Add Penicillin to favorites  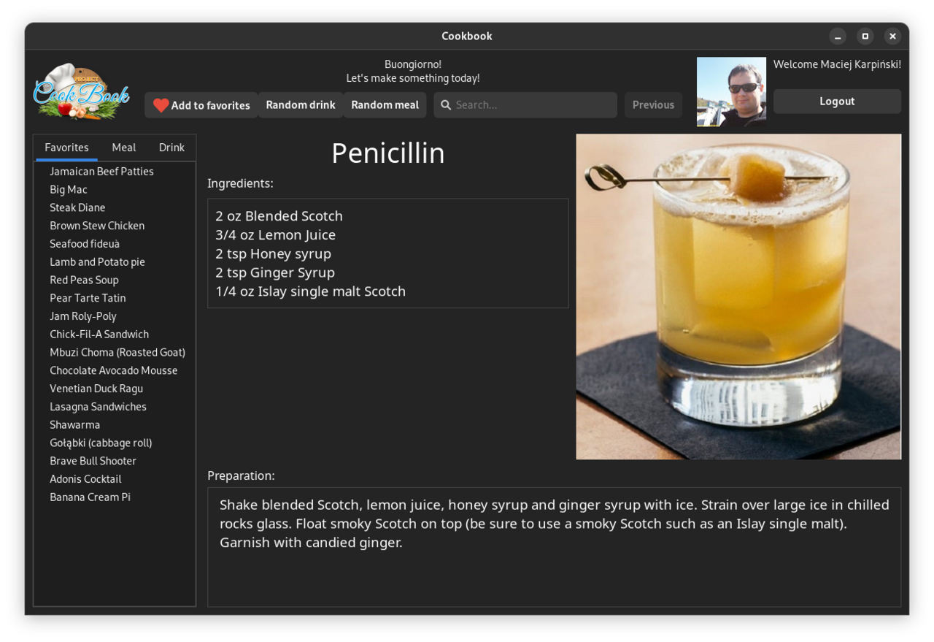(201, 105)
